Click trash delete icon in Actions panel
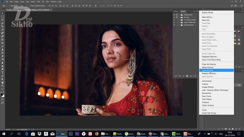Viewport: 244px width, 137px height. pyautogui.click(x=195, y=76)
